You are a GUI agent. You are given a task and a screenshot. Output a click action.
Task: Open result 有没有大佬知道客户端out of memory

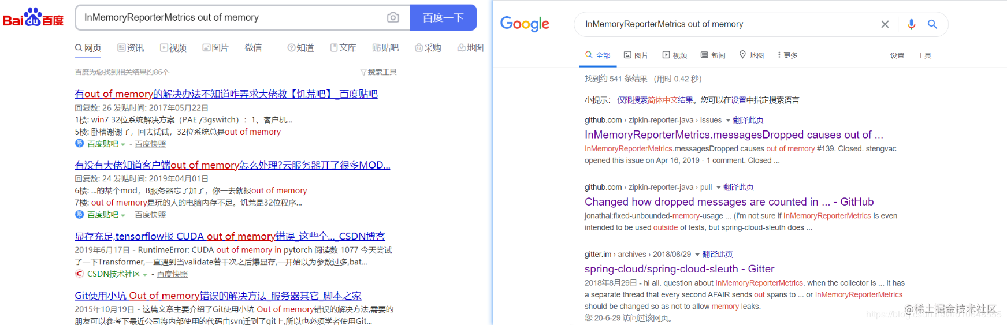232,165
